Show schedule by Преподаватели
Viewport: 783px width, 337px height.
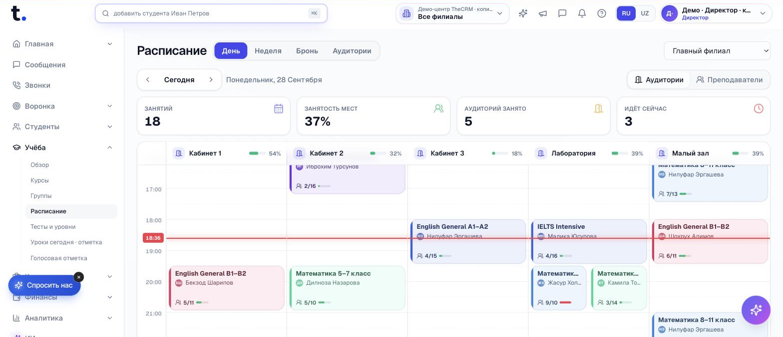[x=730, y=80]
